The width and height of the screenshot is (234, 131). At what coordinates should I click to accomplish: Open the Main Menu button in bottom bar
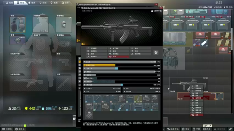[7, 129]
